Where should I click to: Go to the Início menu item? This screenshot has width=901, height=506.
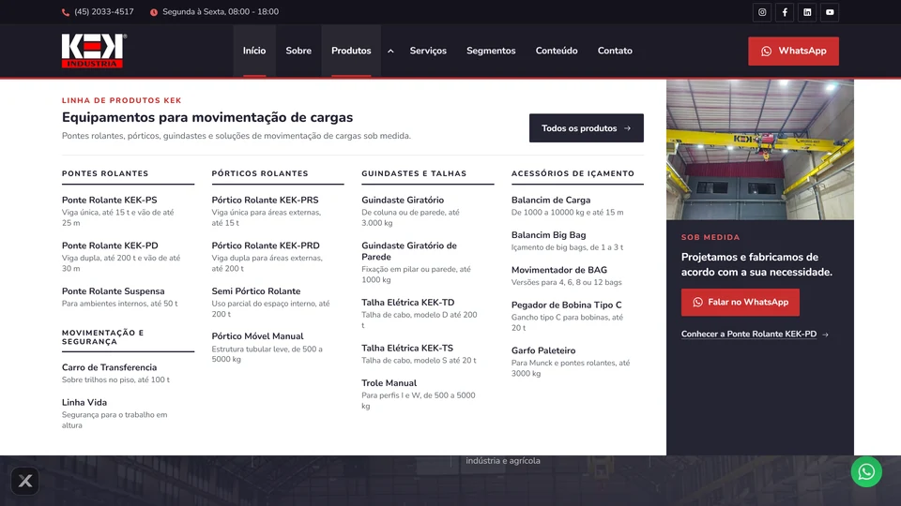[254, 51]
